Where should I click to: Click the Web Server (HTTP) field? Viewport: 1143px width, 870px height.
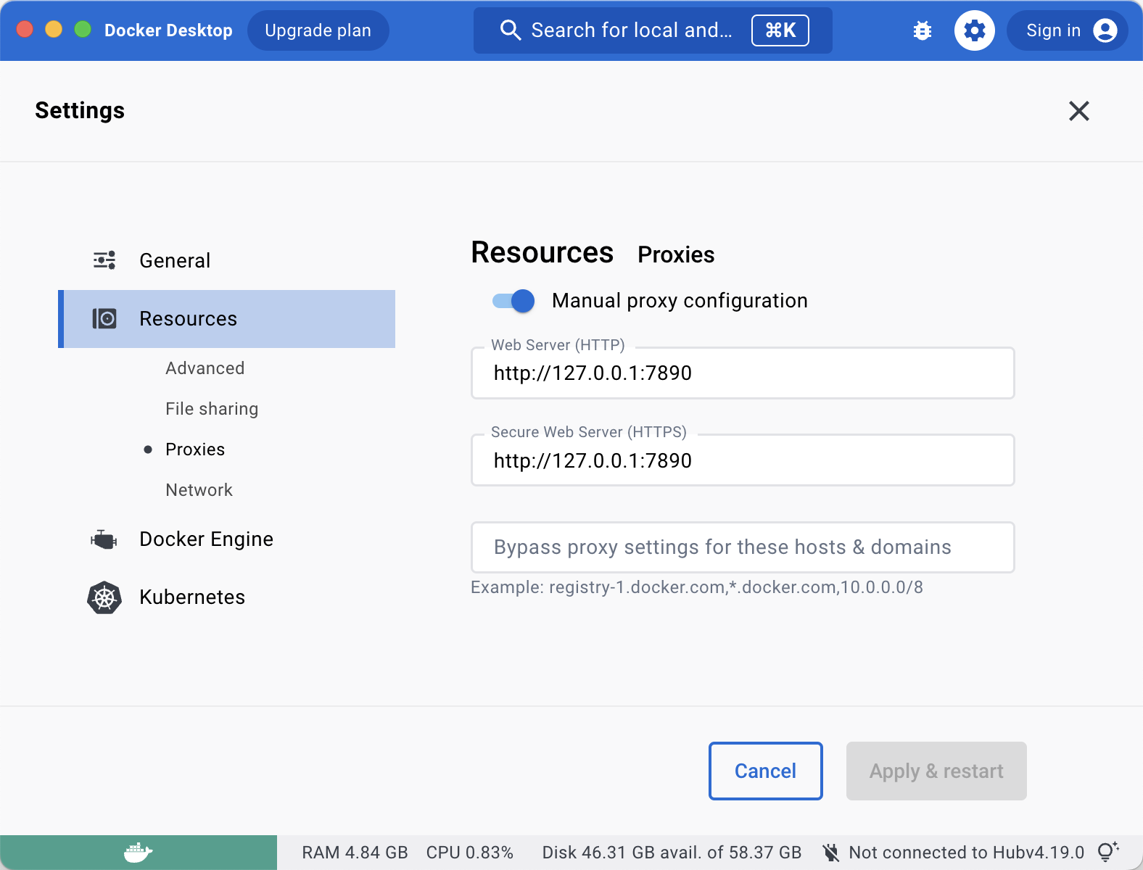742,373
